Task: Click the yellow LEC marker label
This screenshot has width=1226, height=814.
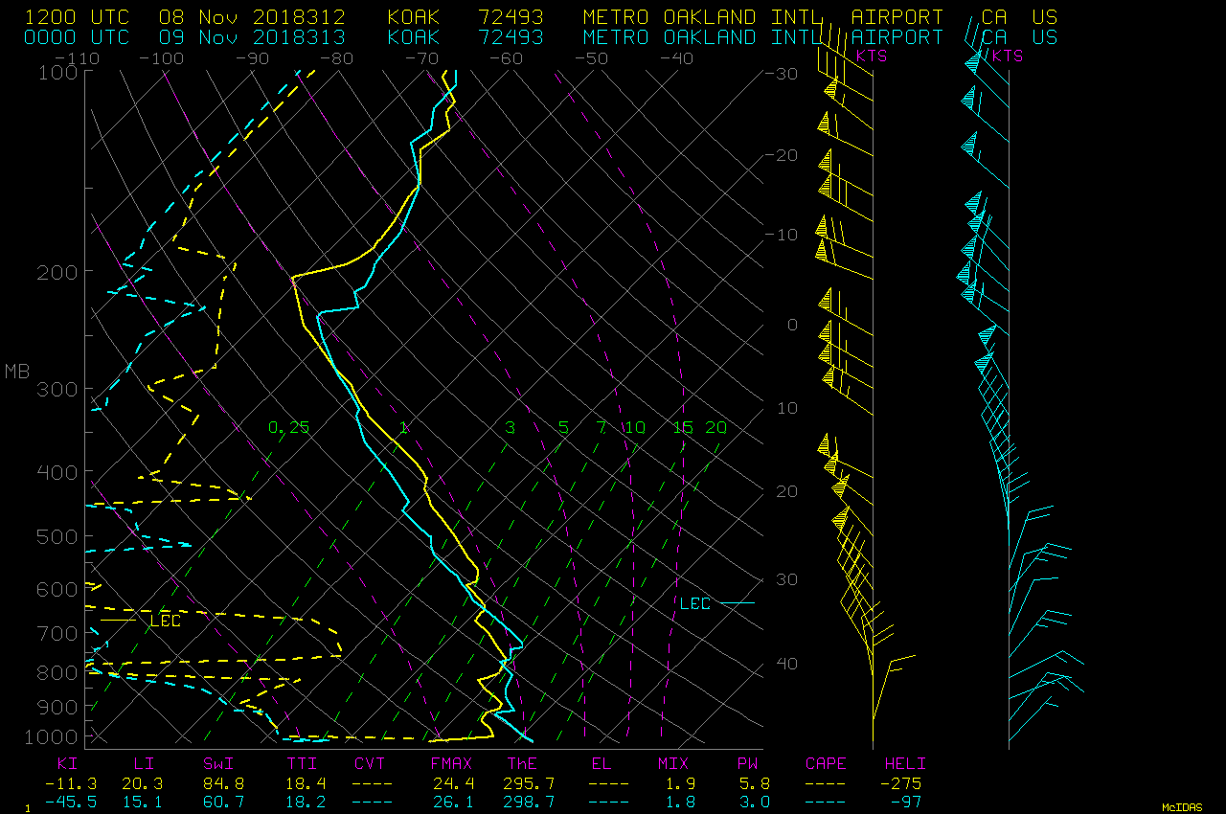Action: pos(165,621)
